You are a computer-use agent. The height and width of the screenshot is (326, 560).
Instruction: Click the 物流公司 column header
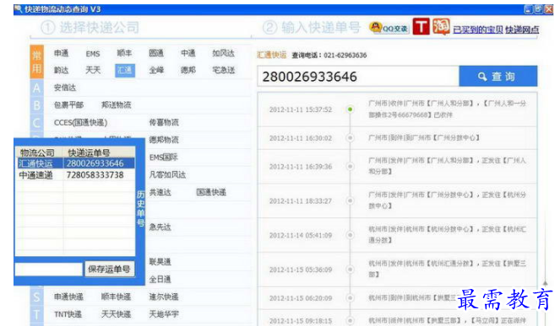tap(40, 152)
